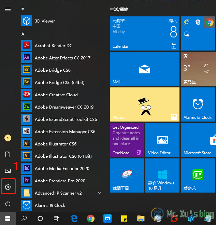The image size is (216, 225).
Task: Click the Windows Start button
Action: click(8, 219)
